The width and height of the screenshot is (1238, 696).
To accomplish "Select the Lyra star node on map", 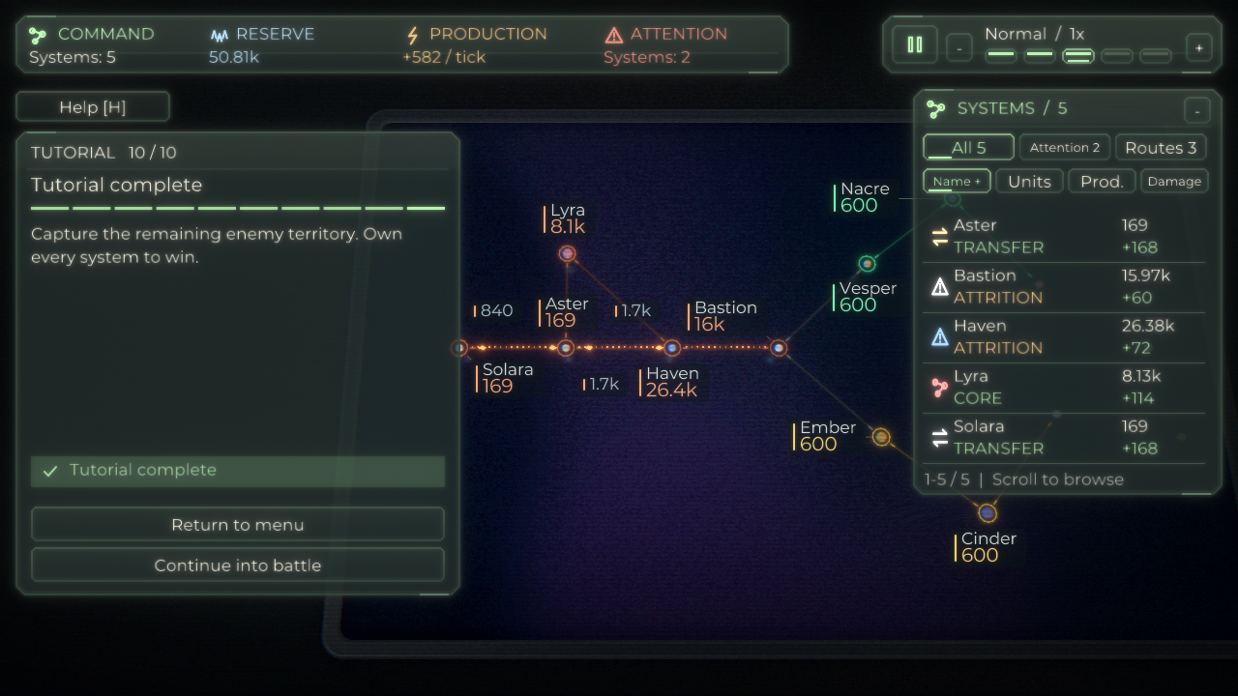I will [568, 254].
